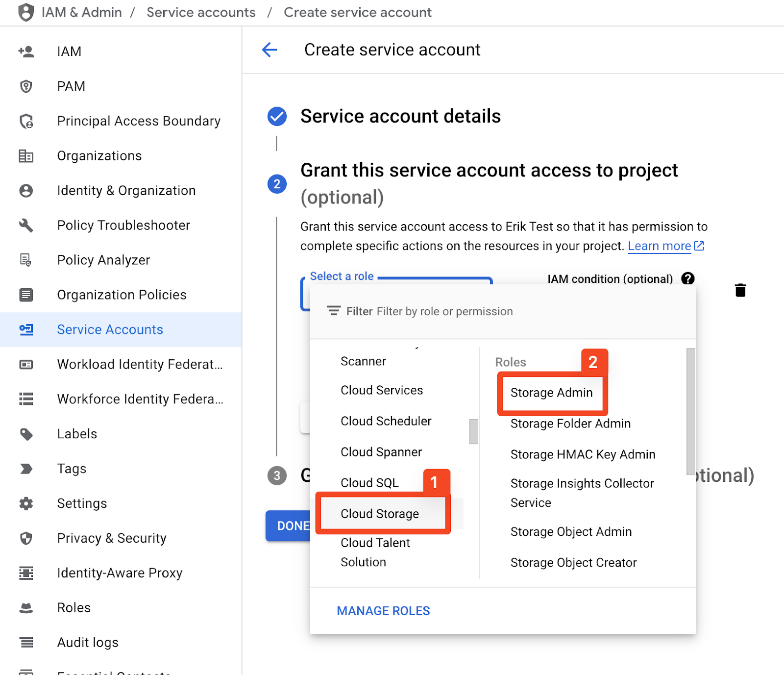
Task: Click the Roles hat icon
Action: coord(26,608)
